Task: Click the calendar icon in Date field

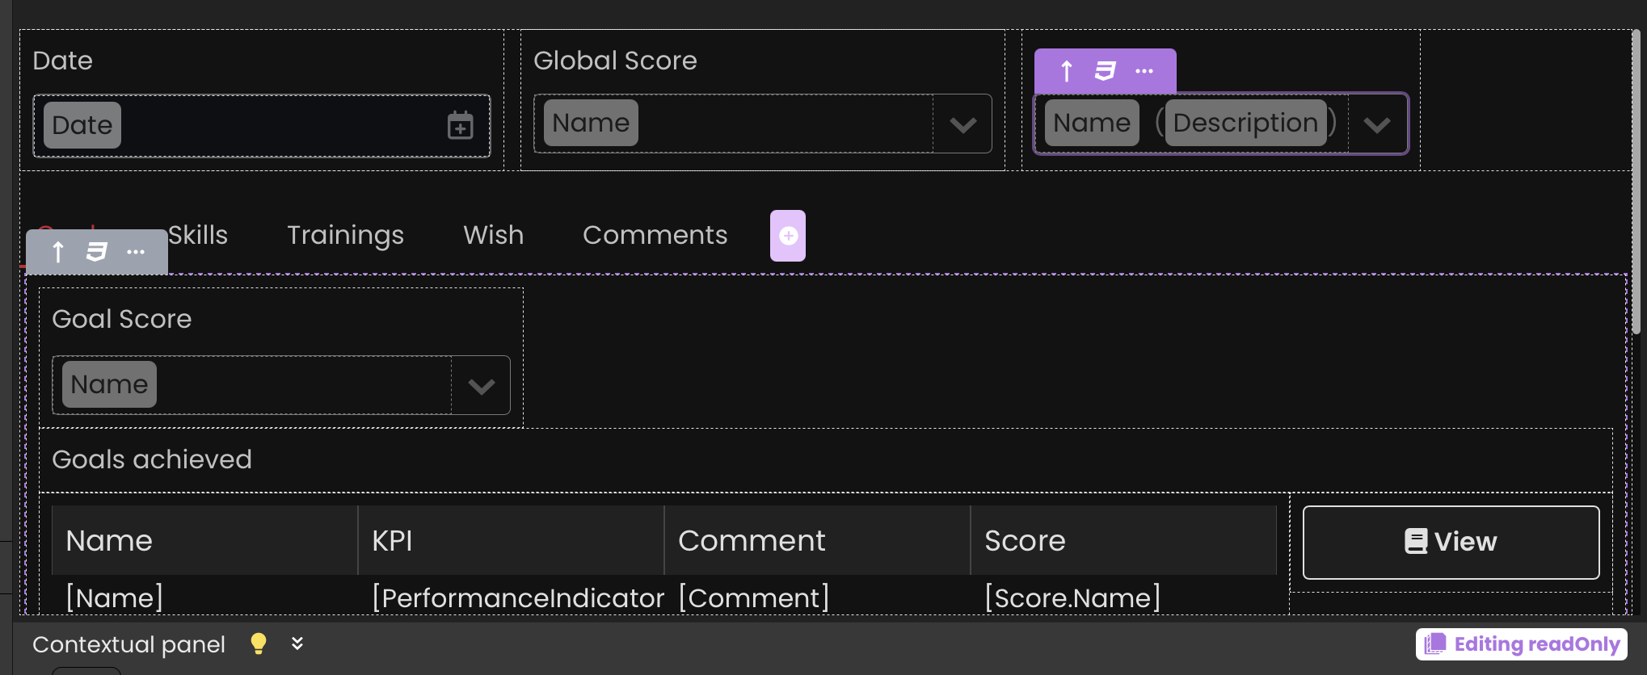Action: (460, 125)
